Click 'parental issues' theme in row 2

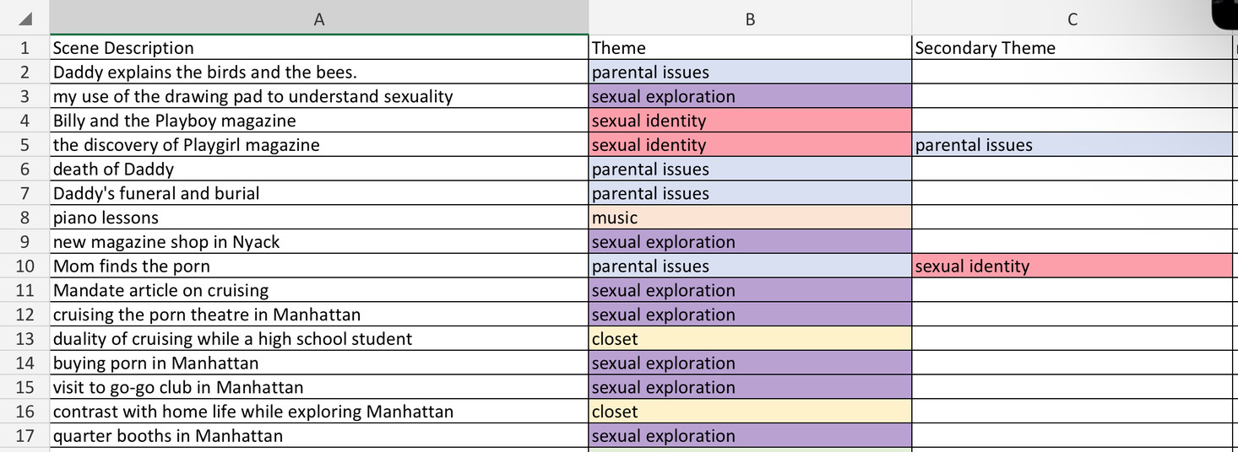click(x=750, y=73)
